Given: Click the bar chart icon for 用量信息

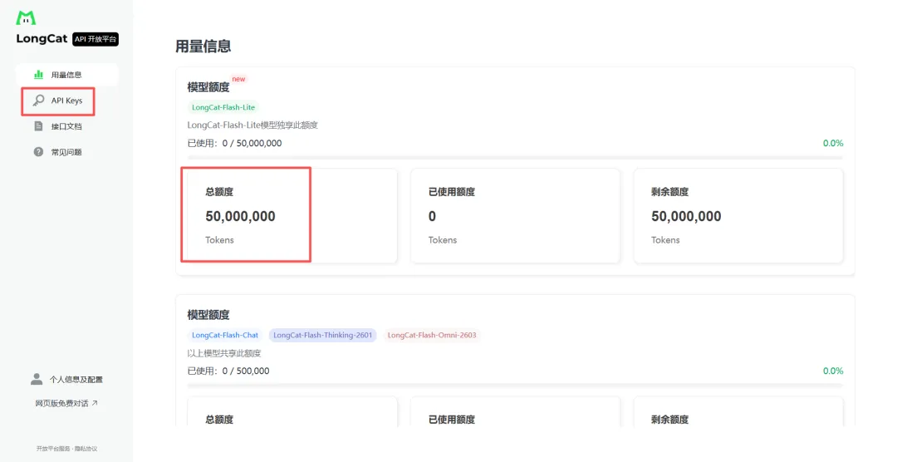Looking at the screenshot, I should (38, 75).
